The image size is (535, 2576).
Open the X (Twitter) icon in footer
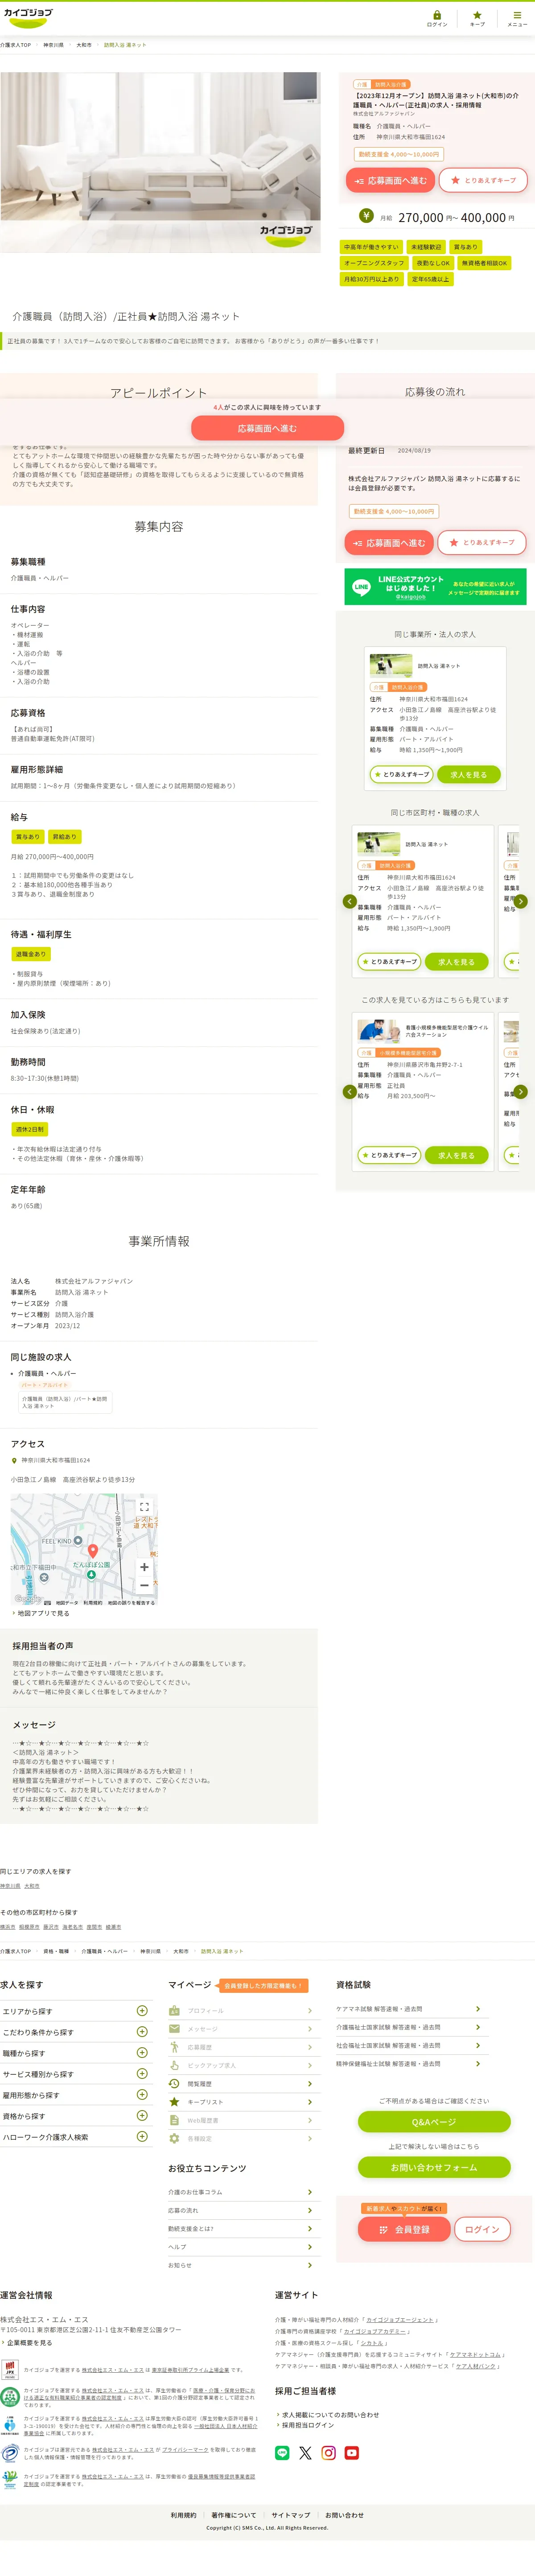[305, 2452]
